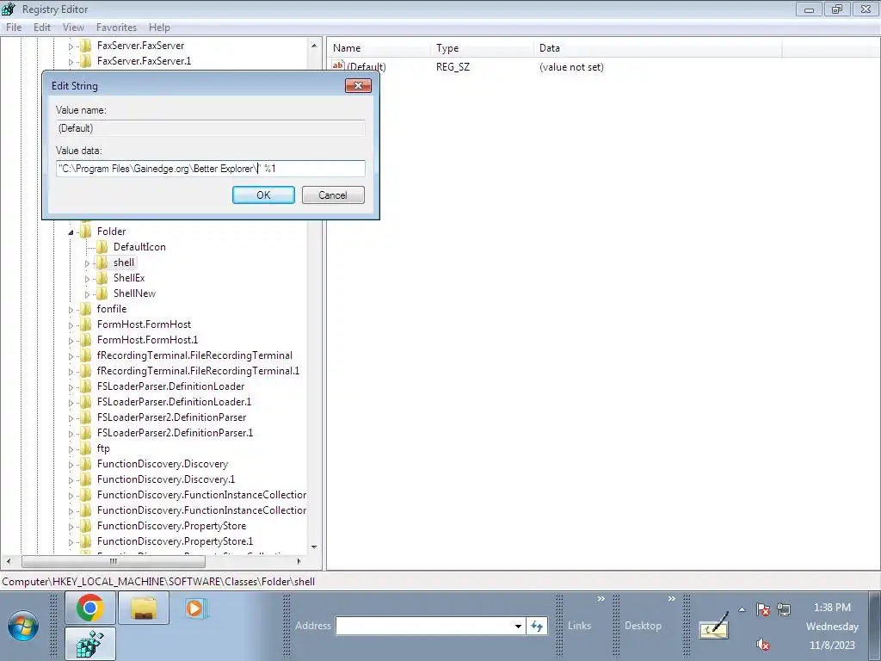
Task: Cancel the Edit String dialog
Action: [333, 195]
